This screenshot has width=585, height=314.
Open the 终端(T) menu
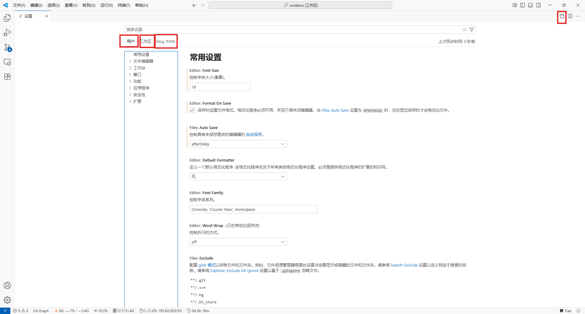(124, 5)
